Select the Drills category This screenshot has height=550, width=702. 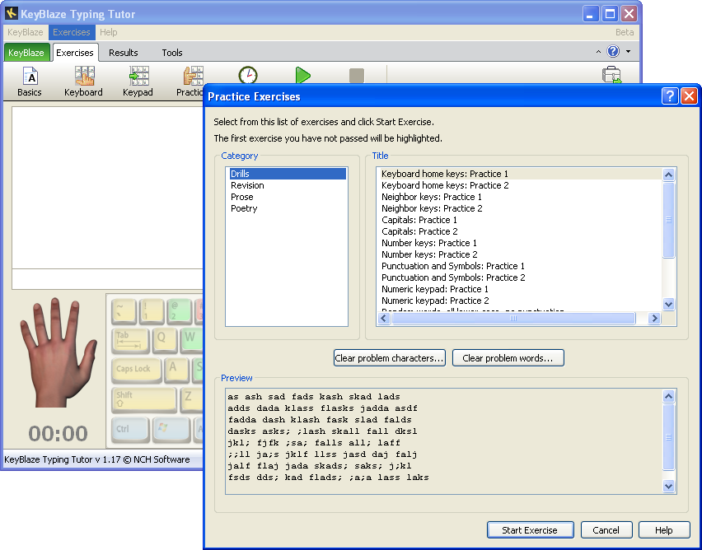pyautogui.click(x=288, y=174)
